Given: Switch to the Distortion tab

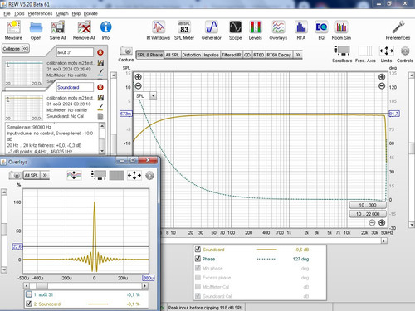Looking at the screenshot, I should point(192,55).
